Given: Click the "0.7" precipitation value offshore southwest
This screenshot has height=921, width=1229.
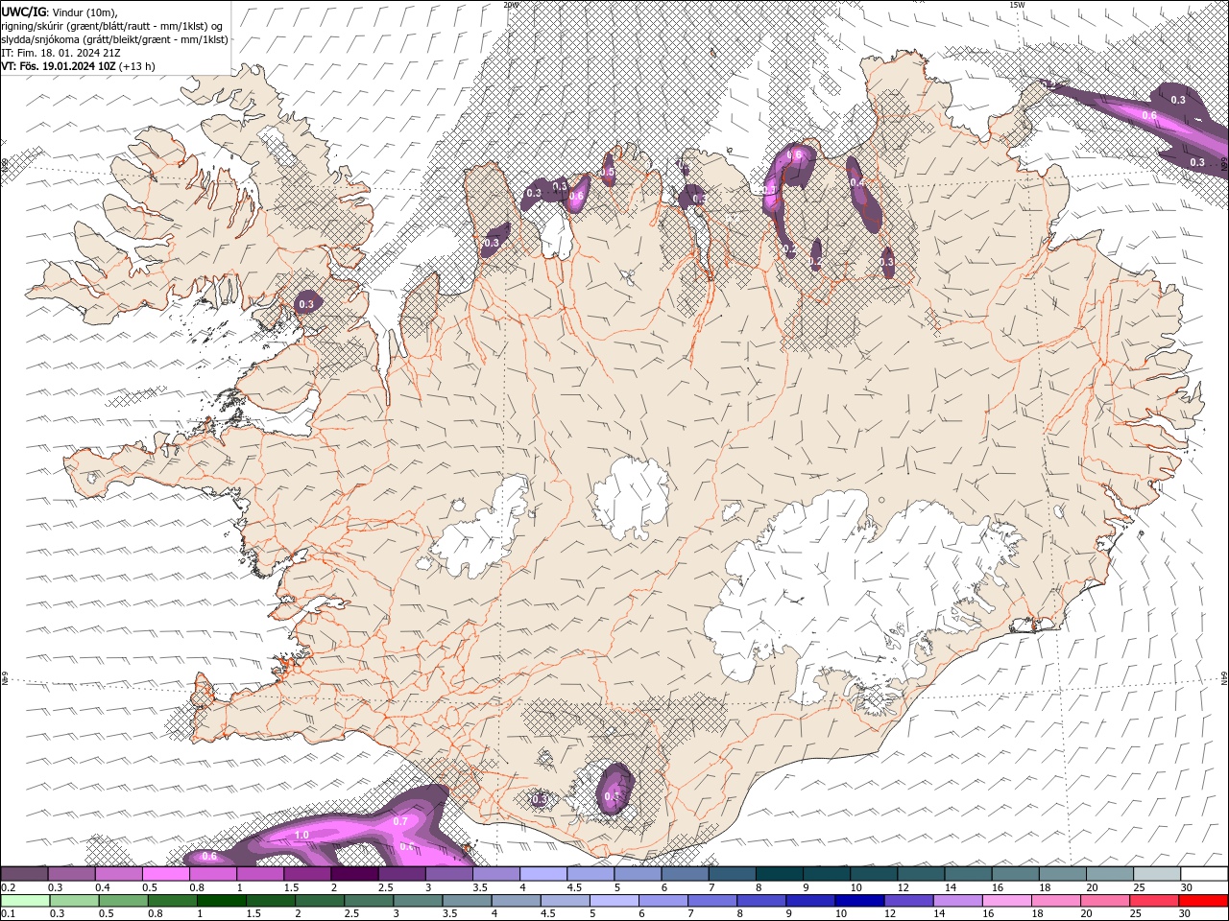Looking at the screenshot, I should pyautogui.click(x=400, y=821).
